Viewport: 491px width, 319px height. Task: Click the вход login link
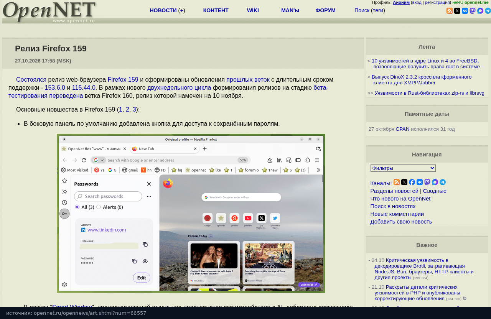pos(417,2)
